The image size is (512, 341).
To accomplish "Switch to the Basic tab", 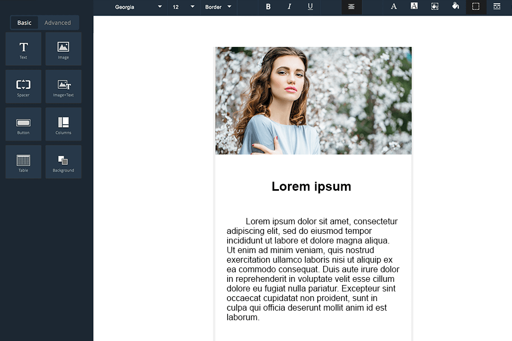I will coord(25,23).
